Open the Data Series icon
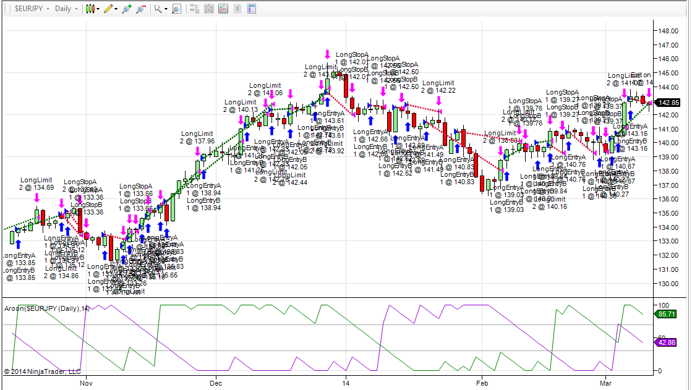692x390 pixels. (x=194, y=9)
